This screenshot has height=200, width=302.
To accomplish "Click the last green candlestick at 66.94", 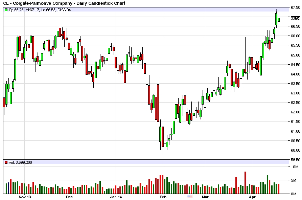I will [x=279, y=20].
